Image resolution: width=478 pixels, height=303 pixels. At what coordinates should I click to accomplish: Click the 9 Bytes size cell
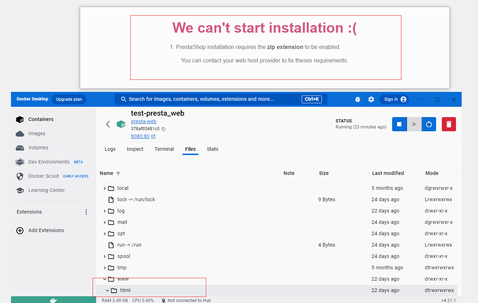point(327,199)
